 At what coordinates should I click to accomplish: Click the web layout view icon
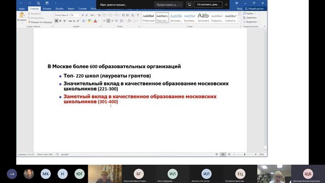[229, 155]
